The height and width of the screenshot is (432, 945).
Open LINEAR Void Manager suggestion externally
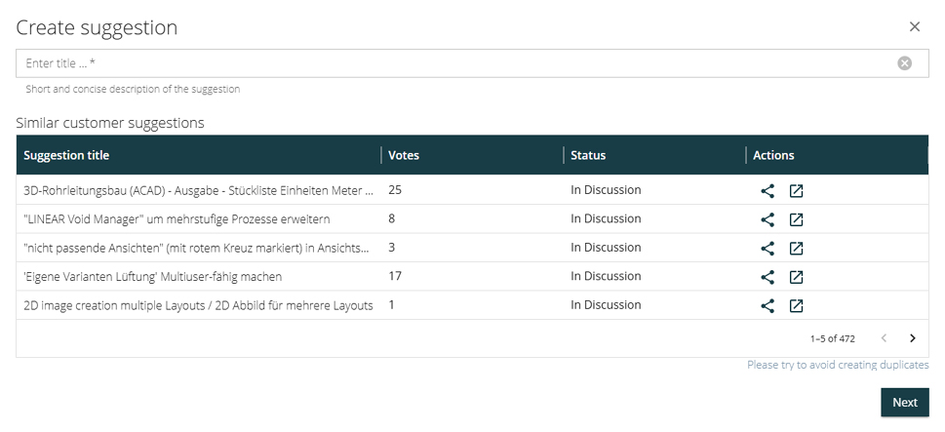coord(796,219)
